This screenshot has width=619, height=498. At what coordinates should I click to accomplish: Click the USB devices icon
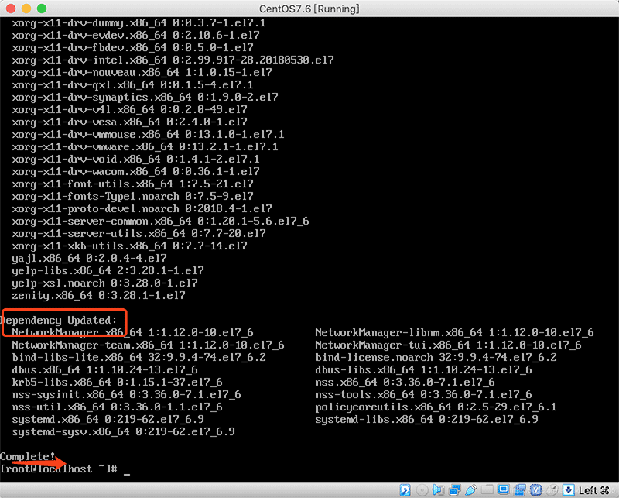(x=471, y=489)
